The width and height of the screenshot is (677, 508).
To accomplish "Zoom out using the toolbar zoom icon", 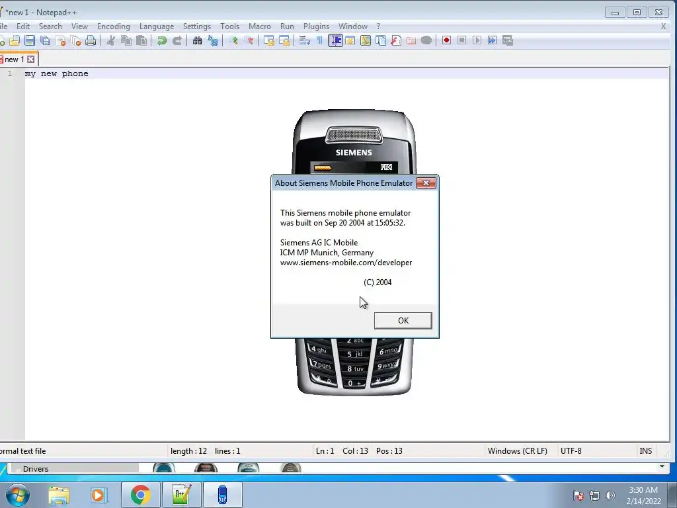I will (x=249, y=40).
